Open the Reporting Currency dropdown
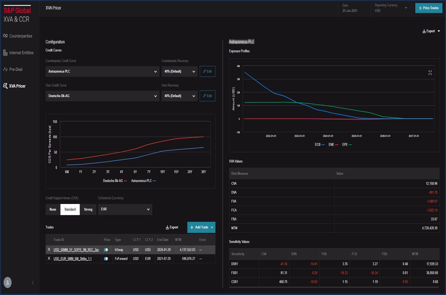Screen dimensions: 446x295 click(x=391, y=8)
